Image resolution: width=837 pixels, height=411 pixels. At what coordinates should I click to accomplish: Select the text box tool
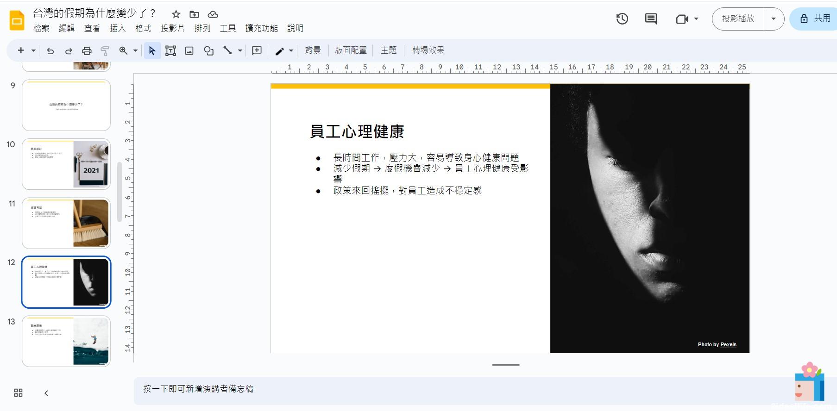(170, 51)
